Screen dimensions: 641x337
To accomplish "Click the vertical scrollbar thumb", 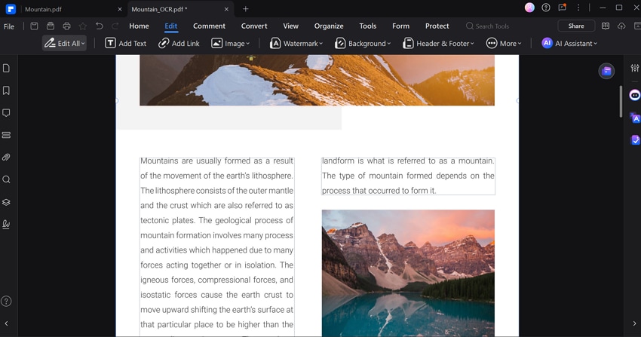I will pos(621,101).
